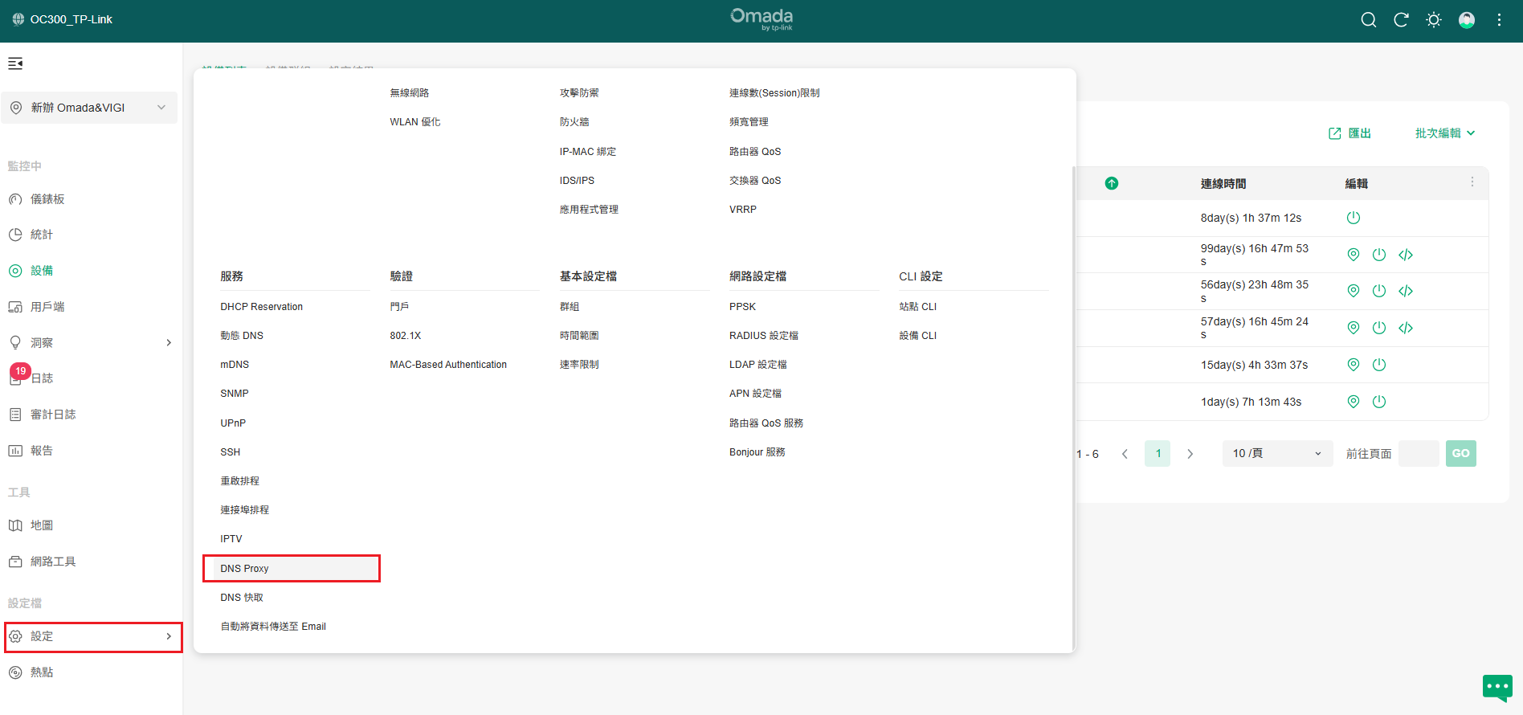This screenshot has width=1523, height=715.
Task: Open CLI code icon for 56day(s) row
Action: point(1405,291)
